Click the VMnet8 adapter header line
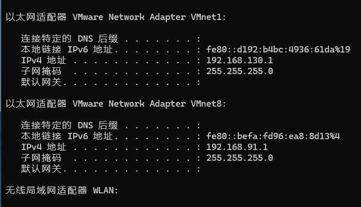The height and width of the screenshot is (207, 361). pyautogui.click(x=116, y=104)
